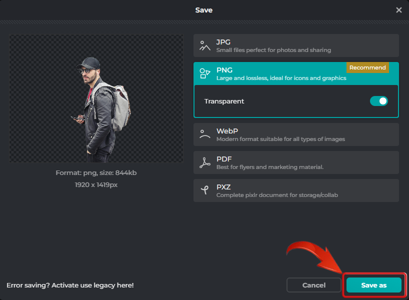Click 'Best for flyers and marketing' text
Viewport: 409px width, 300px height.
point(270,167)
